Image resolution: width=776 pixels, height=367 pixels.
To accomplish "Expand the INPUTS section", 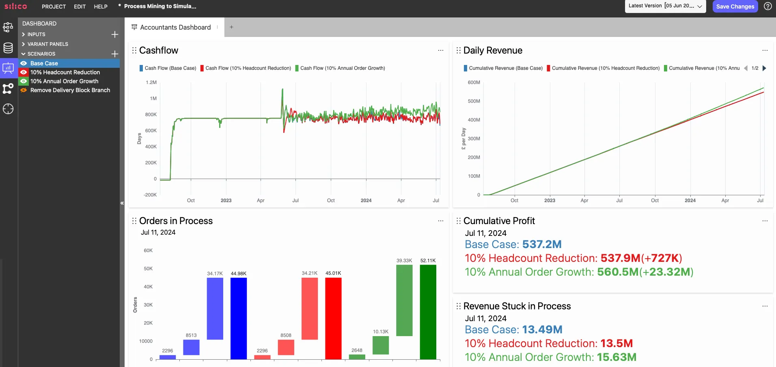I will coord(24,35).
